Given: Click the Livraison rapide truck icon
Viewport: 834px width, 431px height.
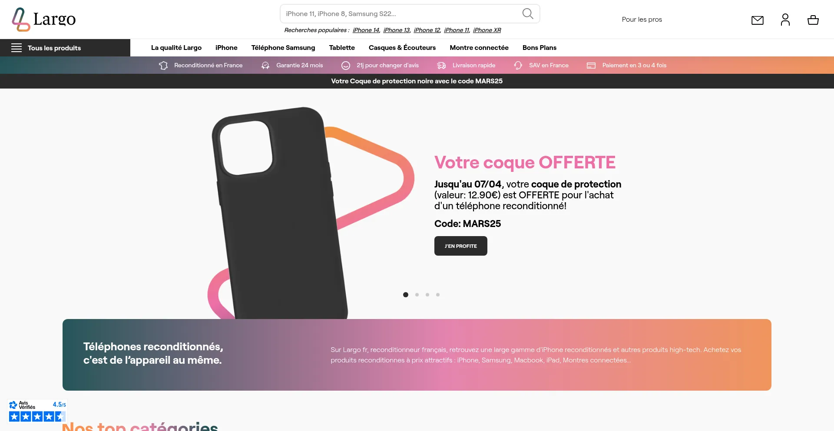Looking at the screenshot, I should [441, 66].
